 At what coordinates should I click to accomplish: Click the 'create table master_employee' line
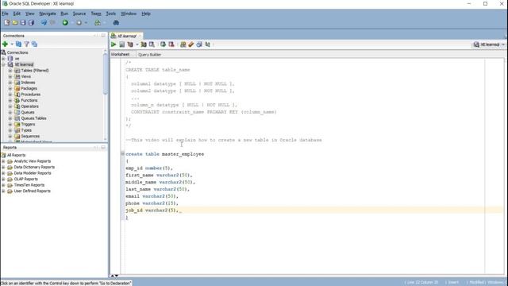(x=165, y=154)
